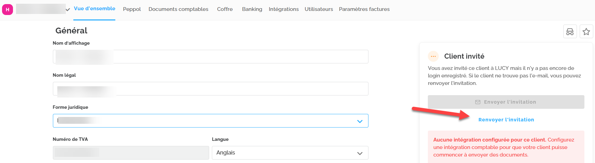Screen dimensions: 595x163
Task: Select the Intégrations tab
Action: coord(284,9)
